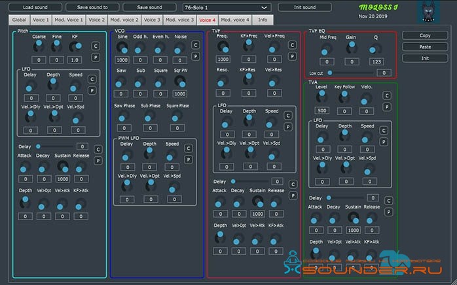Click the Pitch Coarse knob
The height and width of the screenshot is (285, 457).
click(x=38, y=46)
